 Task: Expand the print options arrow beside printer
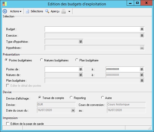coord(69,12)
